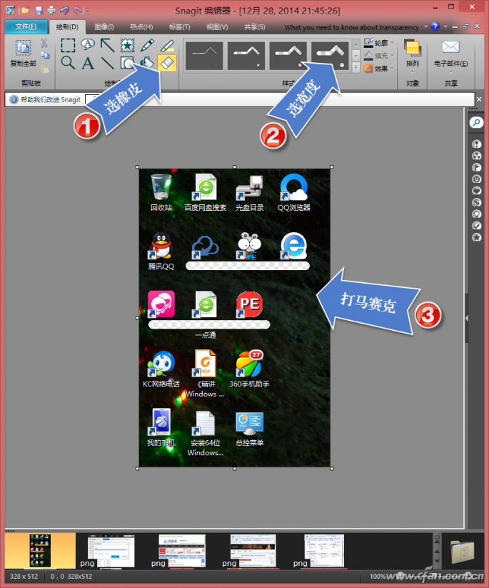The image size is (489, 588).
Task: Click the info icon on notification bar
Action: 14,99
